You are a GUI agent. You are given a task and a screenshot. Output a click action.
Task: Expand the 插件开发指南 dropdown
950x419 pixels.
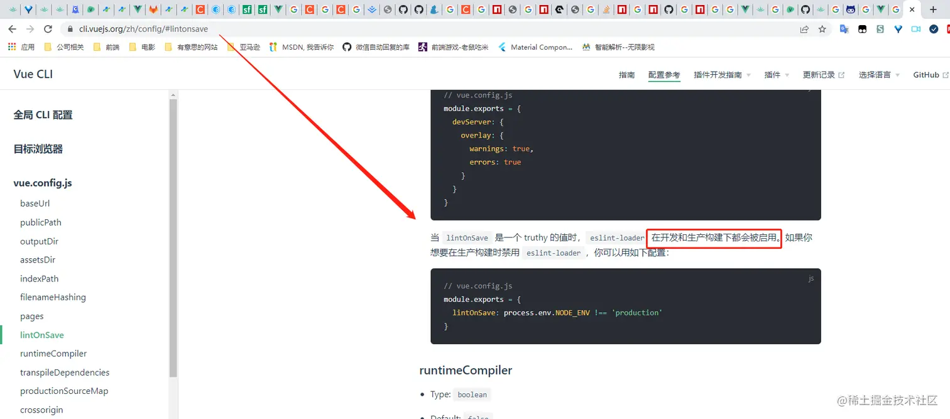[722, 75]
